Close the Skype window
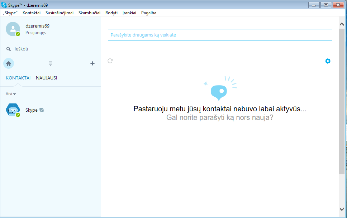Viewport: 347px width, 218px height. pos(338,5)
